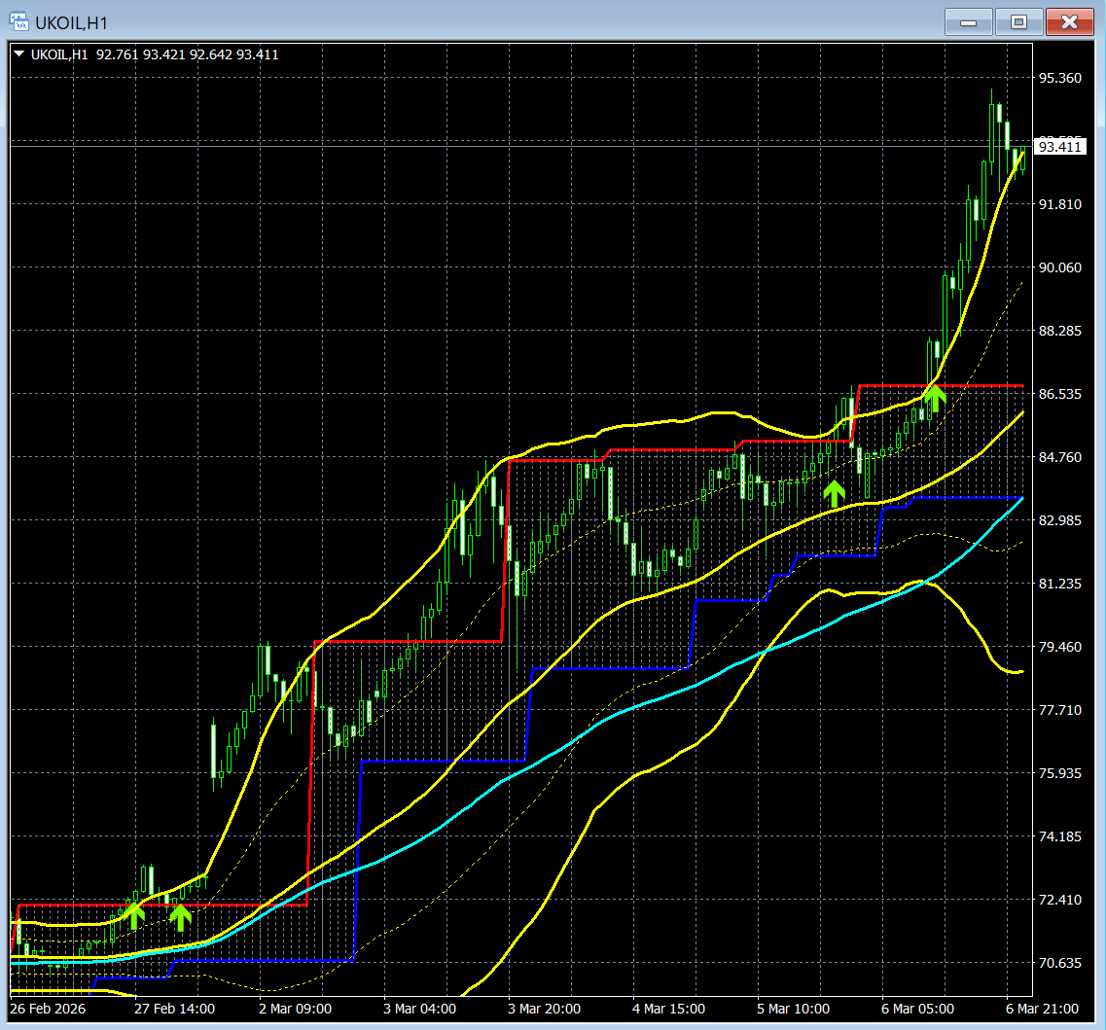Expand the UKOIL,H1 chart header triangle

point(19,53)
